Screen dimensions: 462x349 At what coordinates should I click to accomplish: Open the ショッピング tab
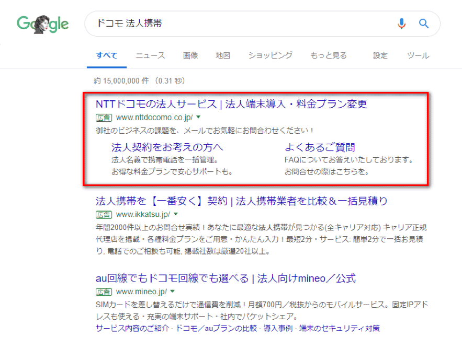(270, 55)
